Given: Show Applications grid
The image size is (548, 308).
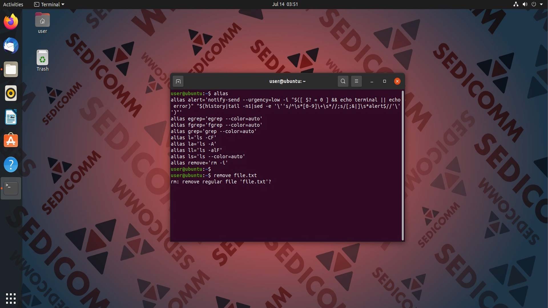Looking at the screenshot, I should [11, 299].
